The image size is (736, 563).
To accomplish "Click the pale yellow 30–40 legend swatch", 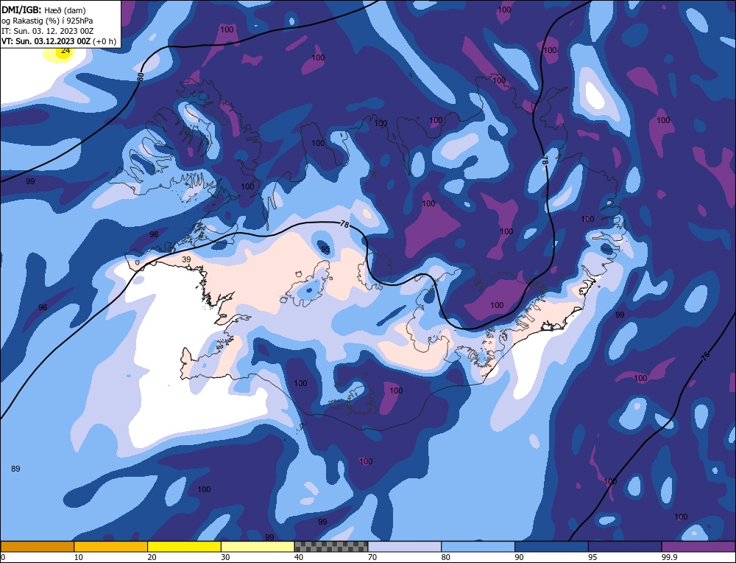I will click(x=258, y=546).
